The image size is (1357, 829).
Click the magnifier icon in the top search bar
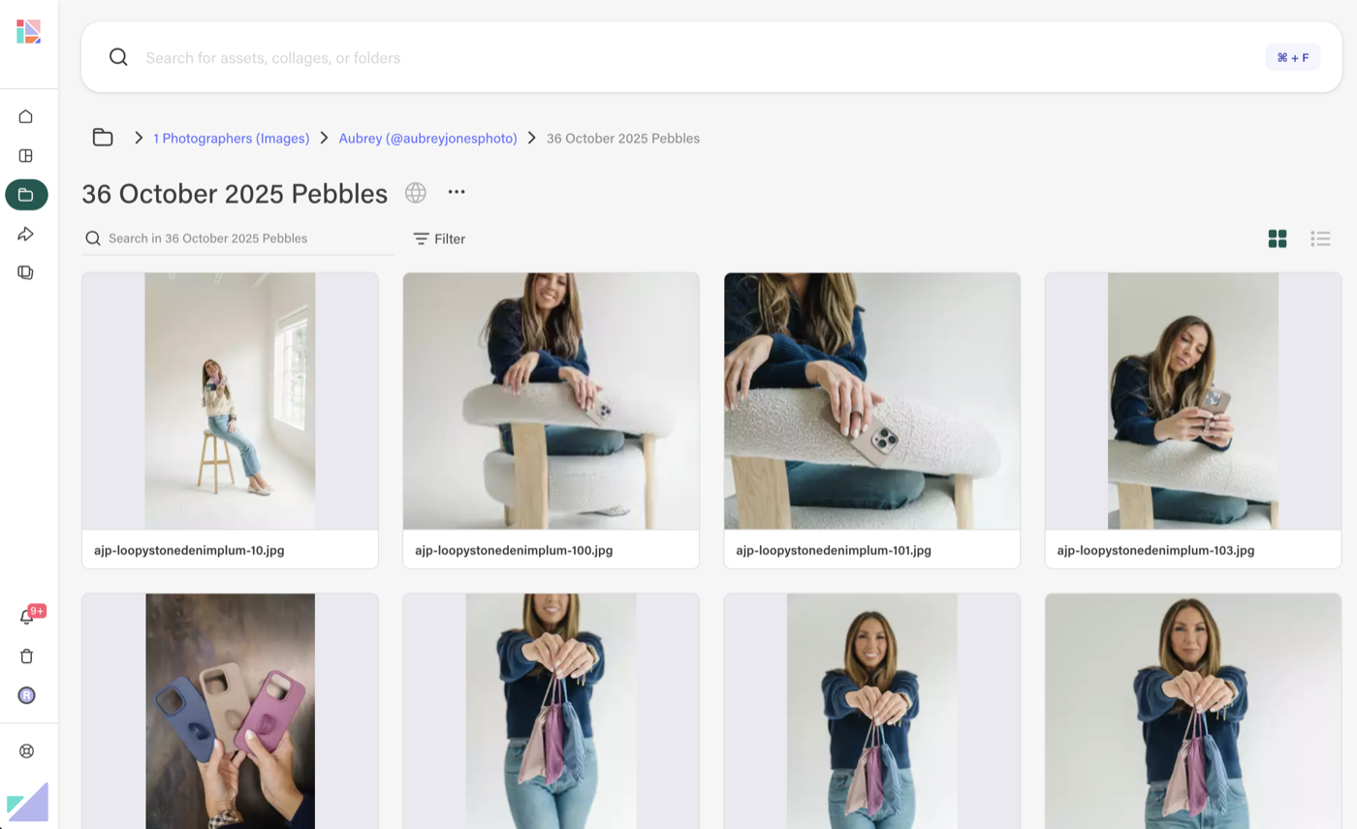[x=118, y=57]
